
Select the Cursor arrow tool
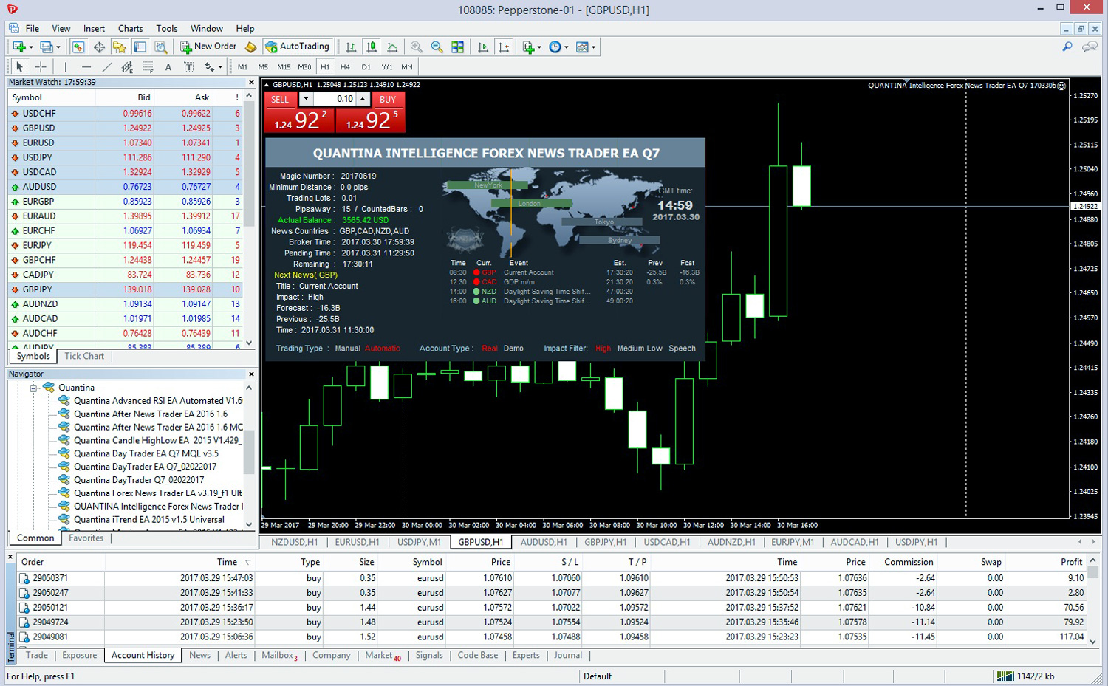pyautogui.click(x=20, y=66)
